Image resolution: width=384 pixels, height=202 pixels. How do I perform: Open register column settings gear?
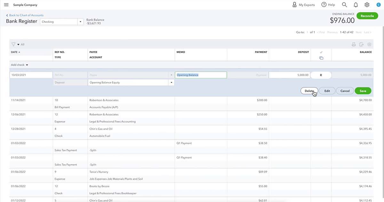[369, 44]
